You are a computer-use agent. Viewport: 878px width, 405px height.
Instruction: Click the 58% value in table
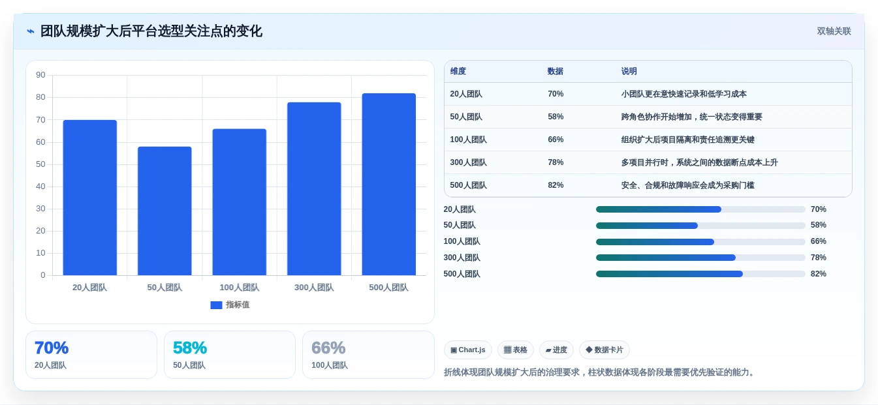tap(556, 117)
